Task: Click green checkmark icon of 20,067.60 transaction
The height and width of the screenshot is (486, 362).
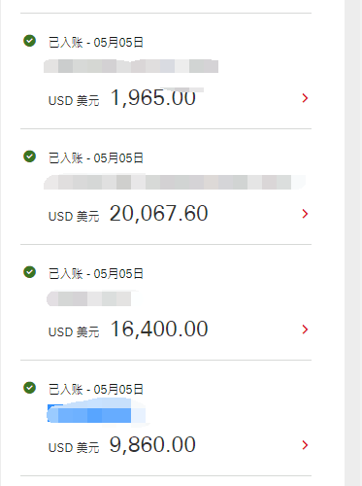Action: (x=30, y=156)
